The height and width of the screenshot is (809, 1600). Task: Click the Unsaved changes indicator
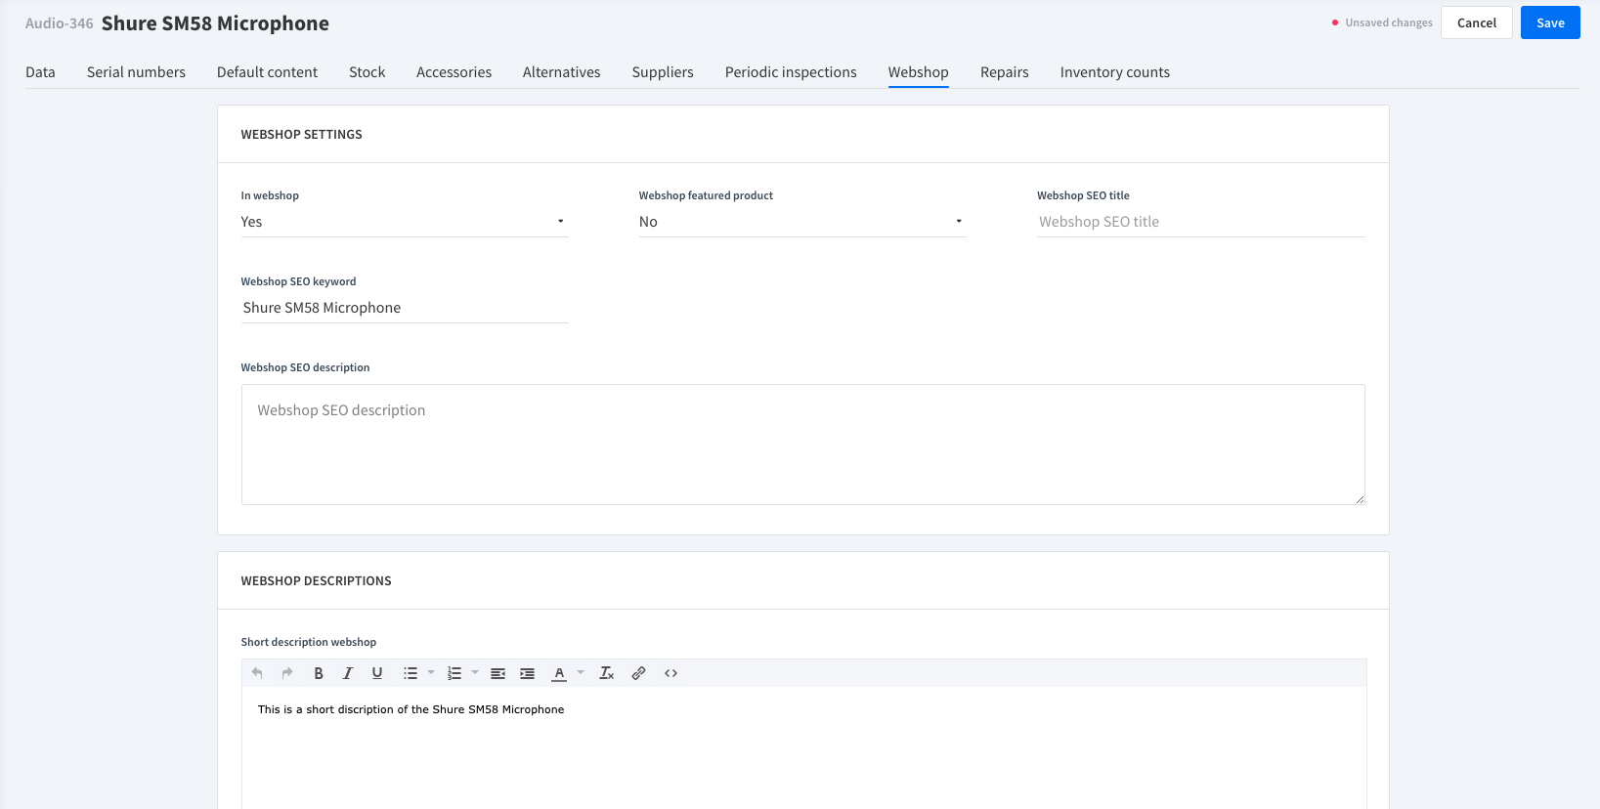click(1382, 22)
